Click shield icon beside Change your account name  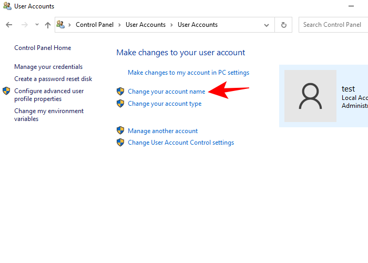(120, 92)
